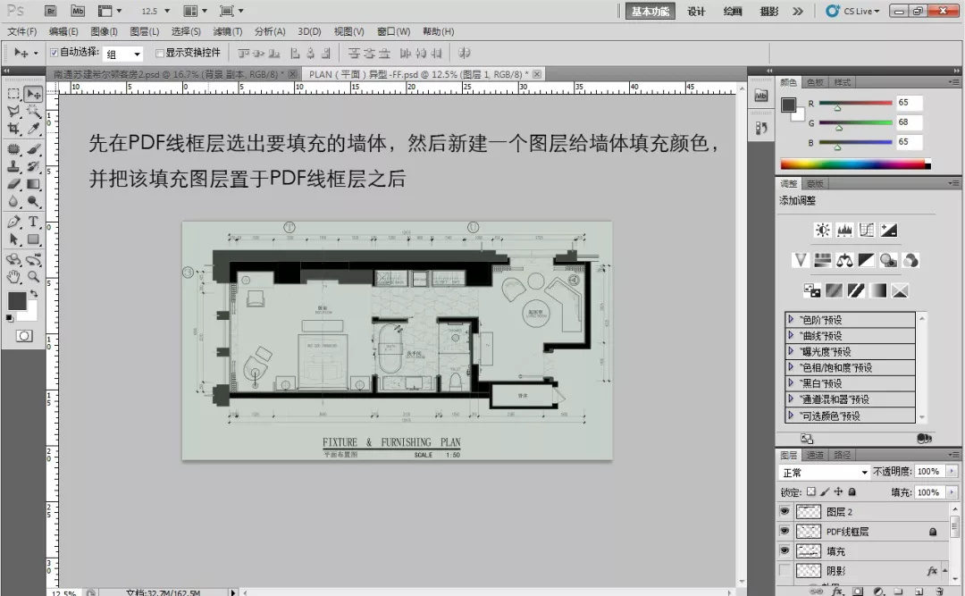Screen dimensions: 965x596
Task: Show the 阴影 layer
Action: tap(785, 571)
